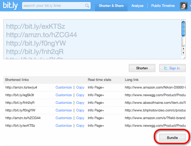191x146 pixels.
Task: Select shortened link http://amzn.to/hZCG44
Action: 23,118
